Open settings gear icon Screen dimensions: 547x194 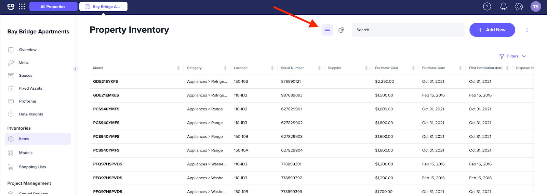(519, 6)
